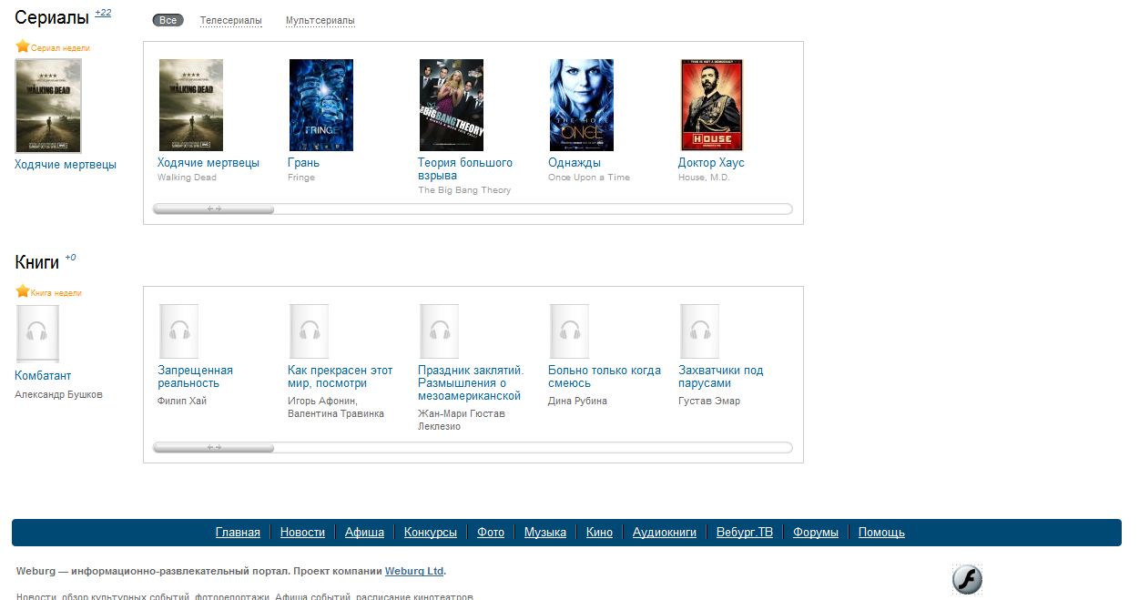Open The Big Bang Theory poster thumbnail
Viewport: 1139px width, 600px height.
pyautogui.click(x=452, y=105)
